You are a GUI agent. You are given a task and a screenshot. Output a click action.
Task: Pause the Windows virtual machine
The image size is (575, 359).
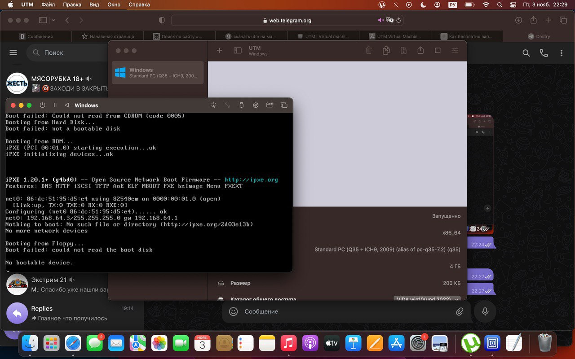click(x=55, y=105)
